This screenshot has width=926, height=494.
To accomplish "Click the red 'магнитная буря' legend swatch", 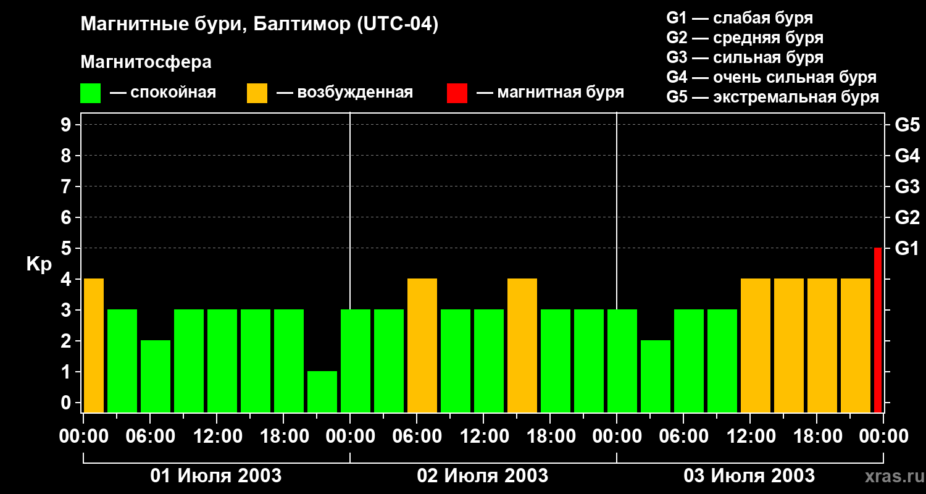I will pos(457,93).
